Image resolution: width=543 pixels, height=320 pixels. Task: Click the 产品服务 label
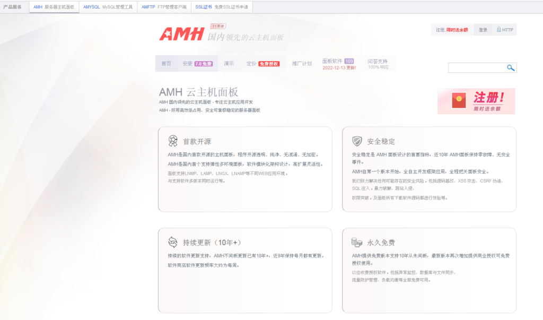(13, 7)
